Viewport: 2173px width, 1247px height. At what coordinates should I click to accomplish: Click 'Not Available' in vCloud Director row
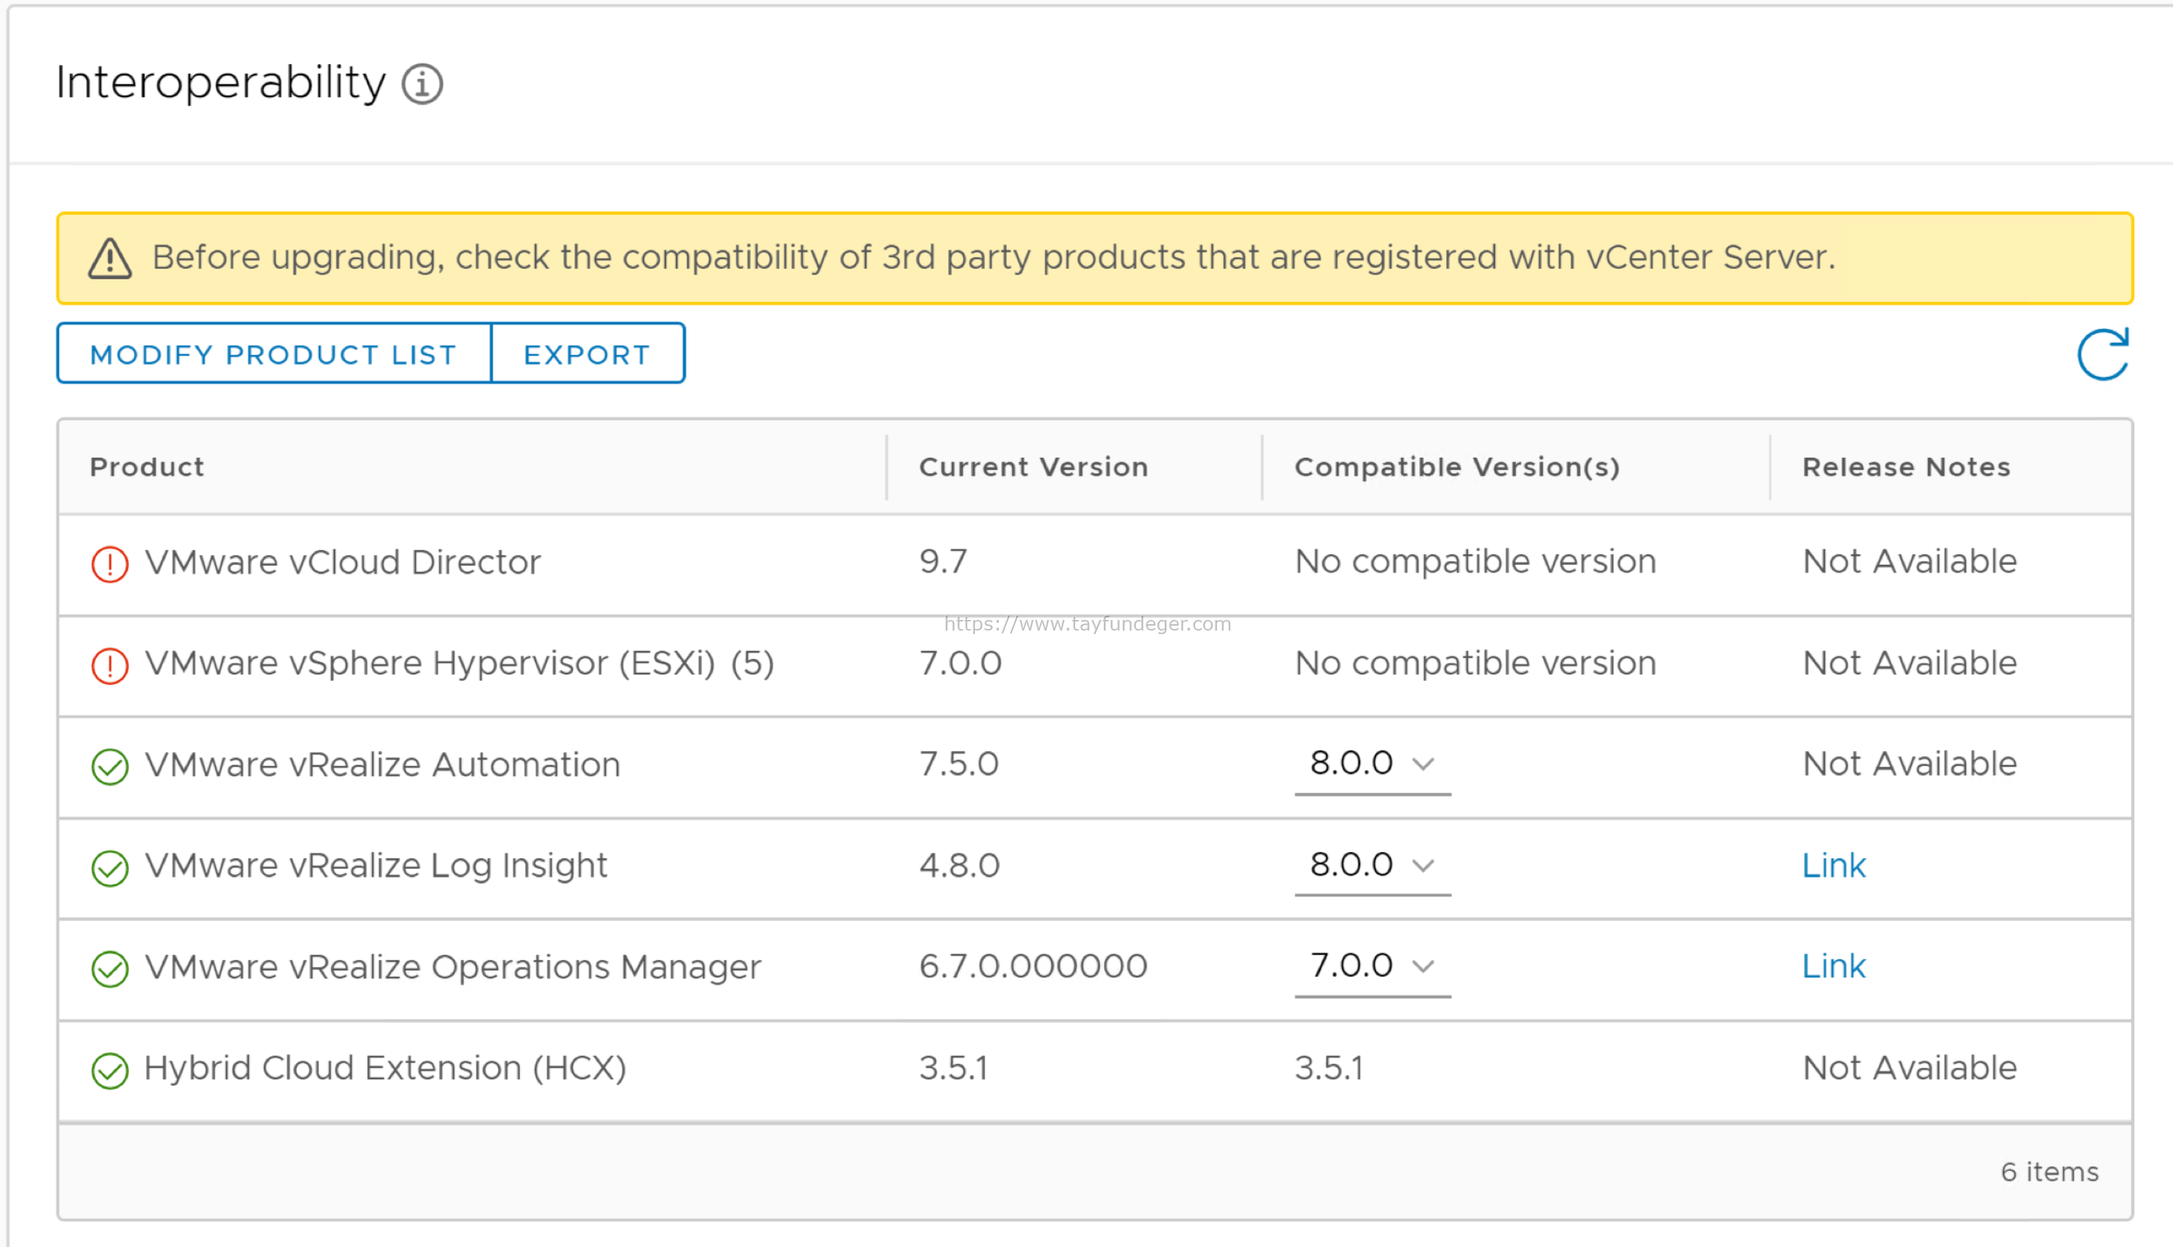coord(1909,562)
